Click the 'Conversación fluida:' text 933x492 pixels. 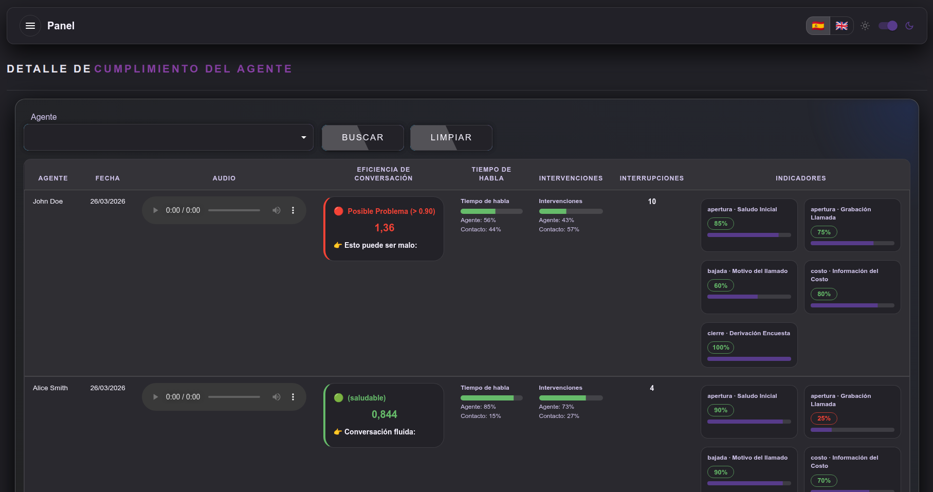coord(380,432)
